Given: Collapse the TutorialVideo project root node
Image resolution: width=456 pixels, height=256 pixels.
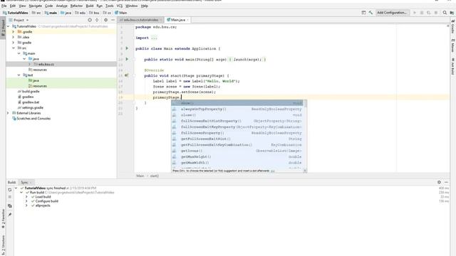Looking at the screenshot, I should (8, 26).
